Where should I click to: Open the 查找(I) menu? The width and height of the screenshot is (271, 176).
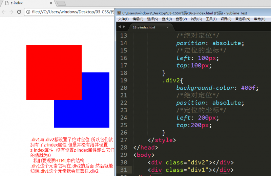click(167, 19)
